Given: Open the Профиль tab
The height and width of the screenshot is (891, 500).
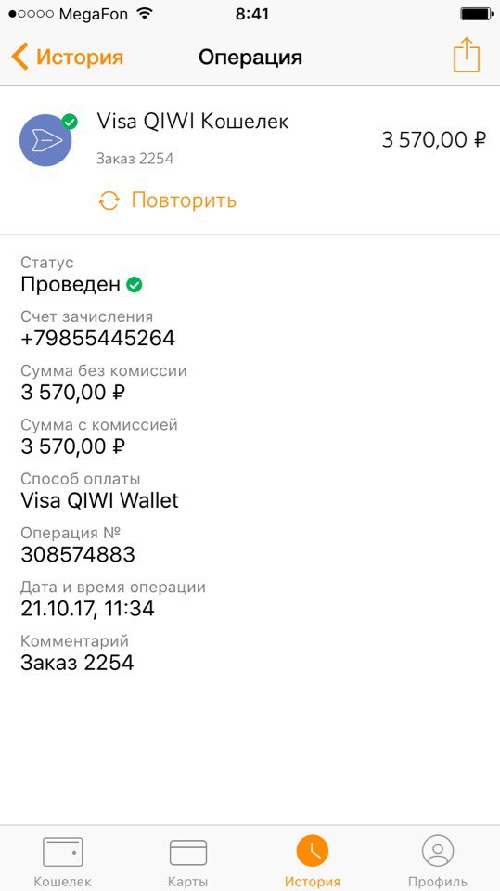Looking at the screenshot, I should (438, 851).
